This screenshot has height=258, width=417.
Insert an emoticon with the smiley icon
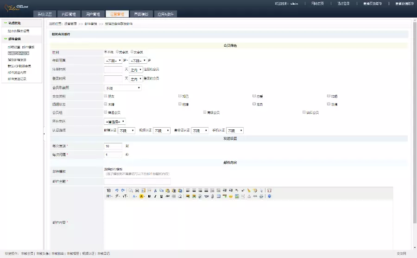(231, 196)
